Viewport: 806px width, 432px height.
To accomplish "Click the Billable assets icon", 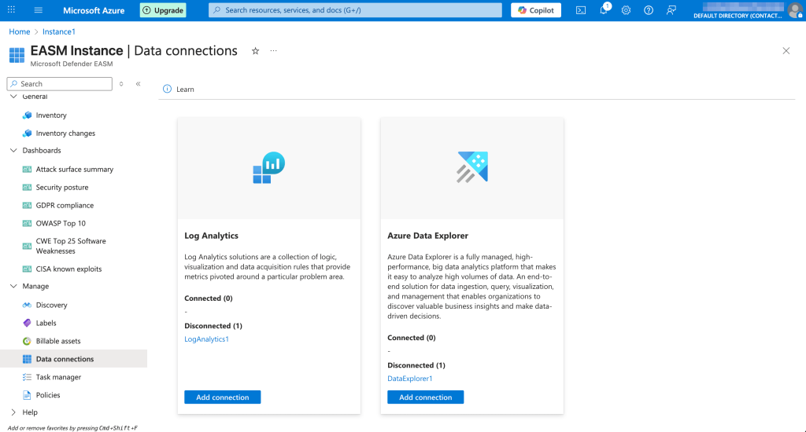I will coord(28,341).
